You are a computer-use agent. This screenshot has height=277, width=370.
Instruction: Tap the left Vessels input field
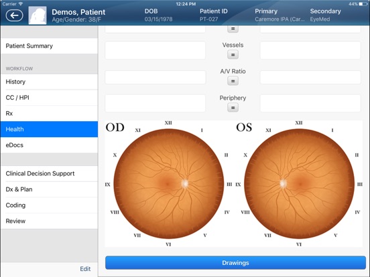[x=155, y=50]
